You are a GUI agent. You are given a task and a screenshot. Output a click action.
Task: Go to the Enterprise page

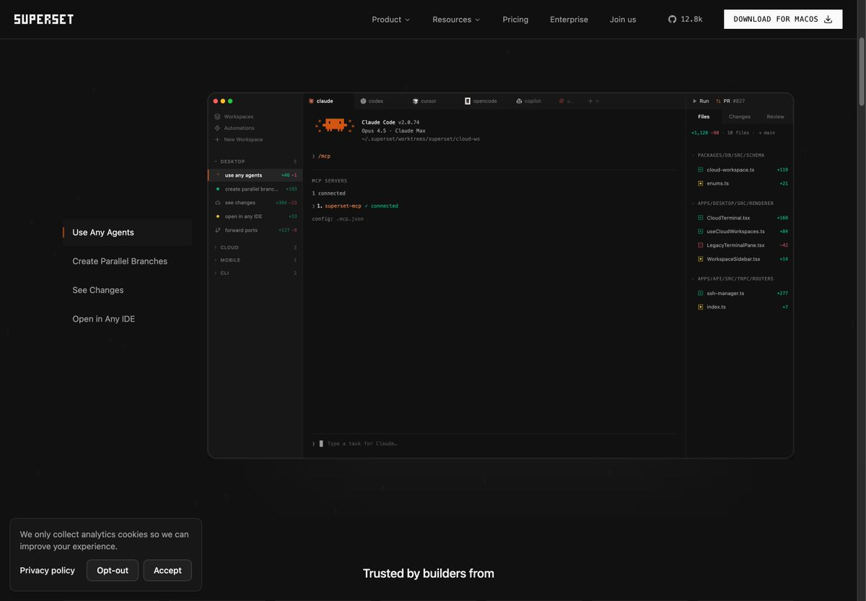coord(569,19)
